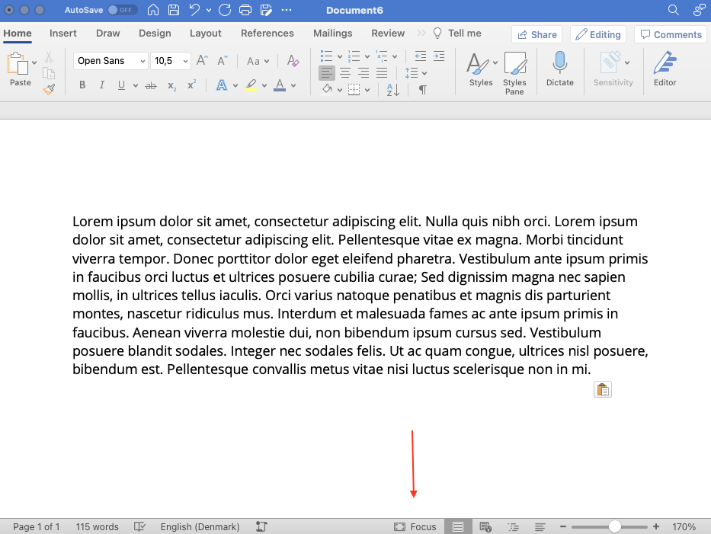This screenshot has width=711, height=534.
Task: Center-align the paragraph
Action: point(345,72)
